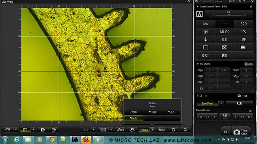Collapse the Super Control Panel section
The height and width of the screenshot is (144, 257).
pos(198,7)
